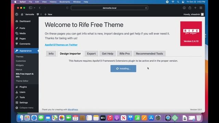Click the privacy shield icon
The image size is (219, 123).
click(67, 8)
